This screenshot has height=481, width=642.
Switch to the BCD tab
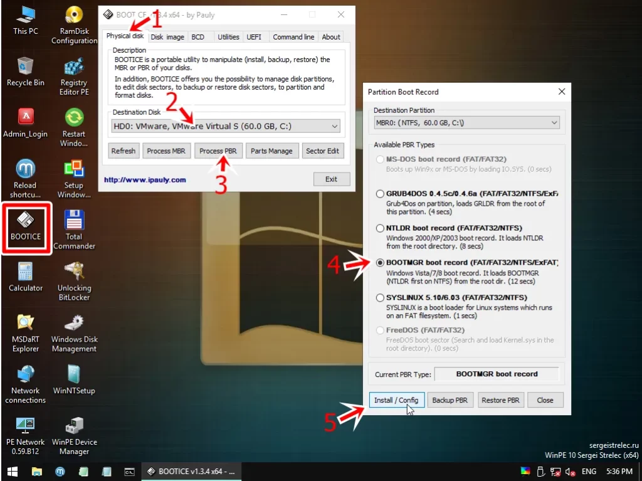click(197, 37)
